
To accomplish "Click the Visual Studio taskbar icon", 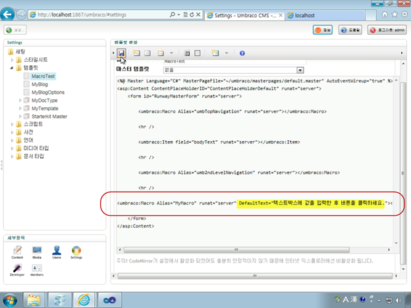I will point(109,300).
